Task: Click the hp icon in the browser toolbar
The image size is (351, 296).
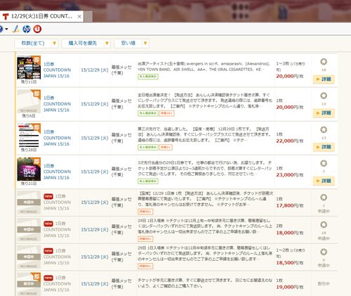Action: [x=27, y=29]
